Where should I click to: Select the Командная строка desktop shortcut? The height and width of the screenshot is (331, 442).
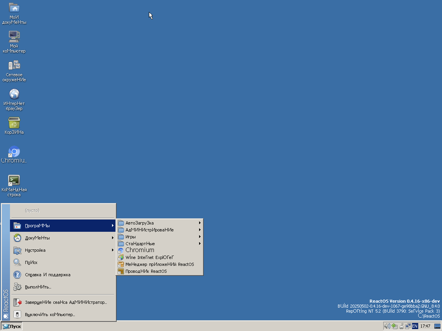click(x=14, y=186)
